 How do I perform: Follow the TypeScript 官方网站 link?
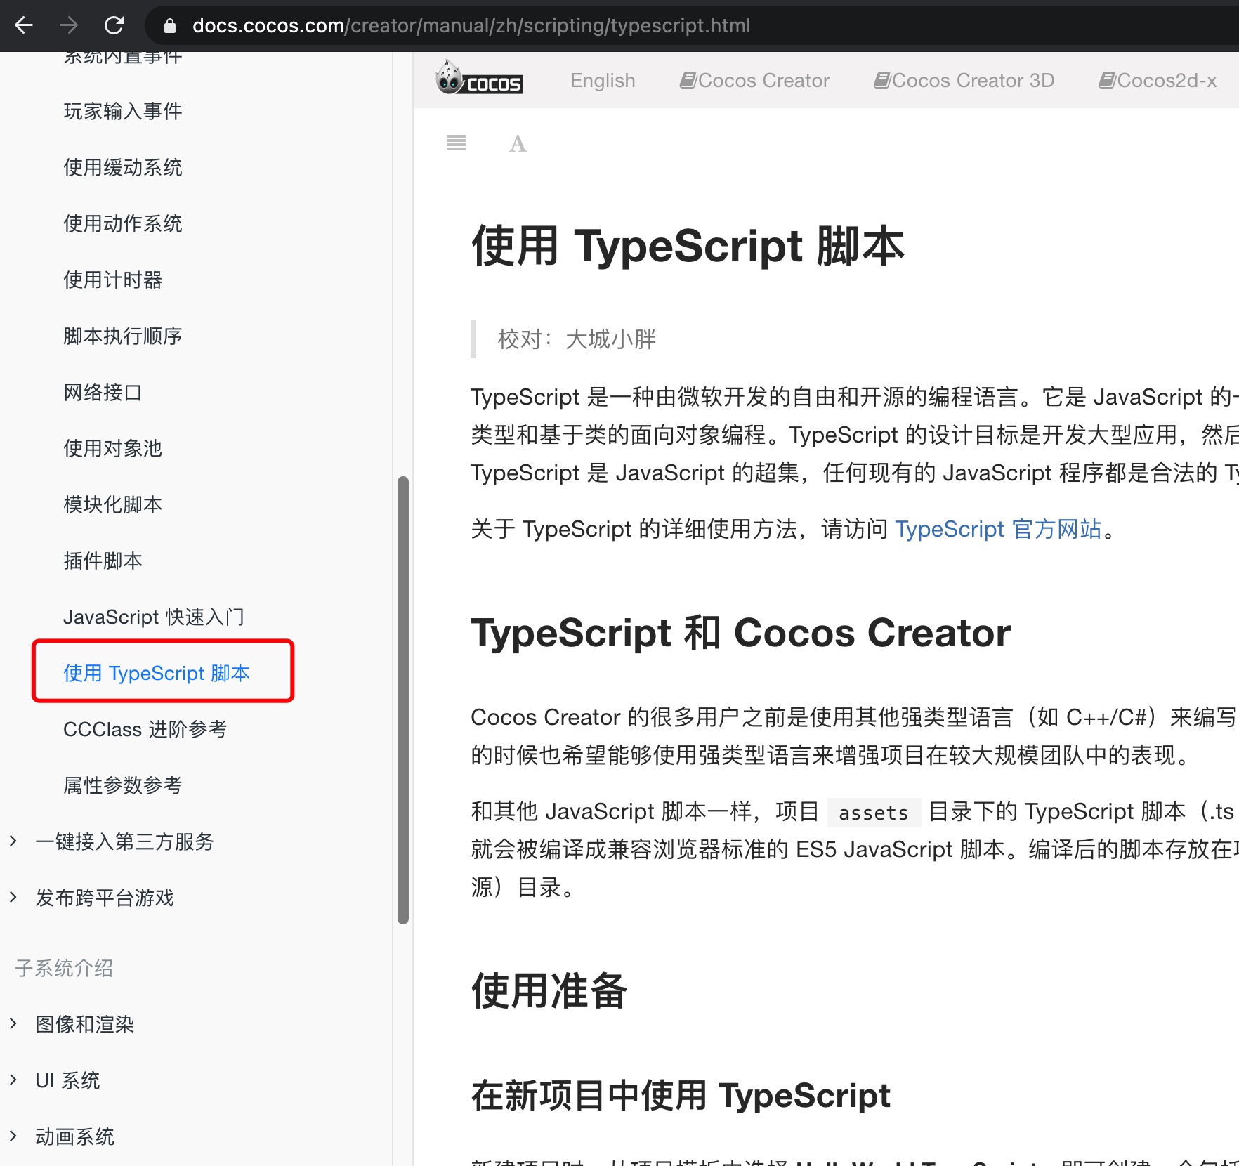tap(998, 529)
